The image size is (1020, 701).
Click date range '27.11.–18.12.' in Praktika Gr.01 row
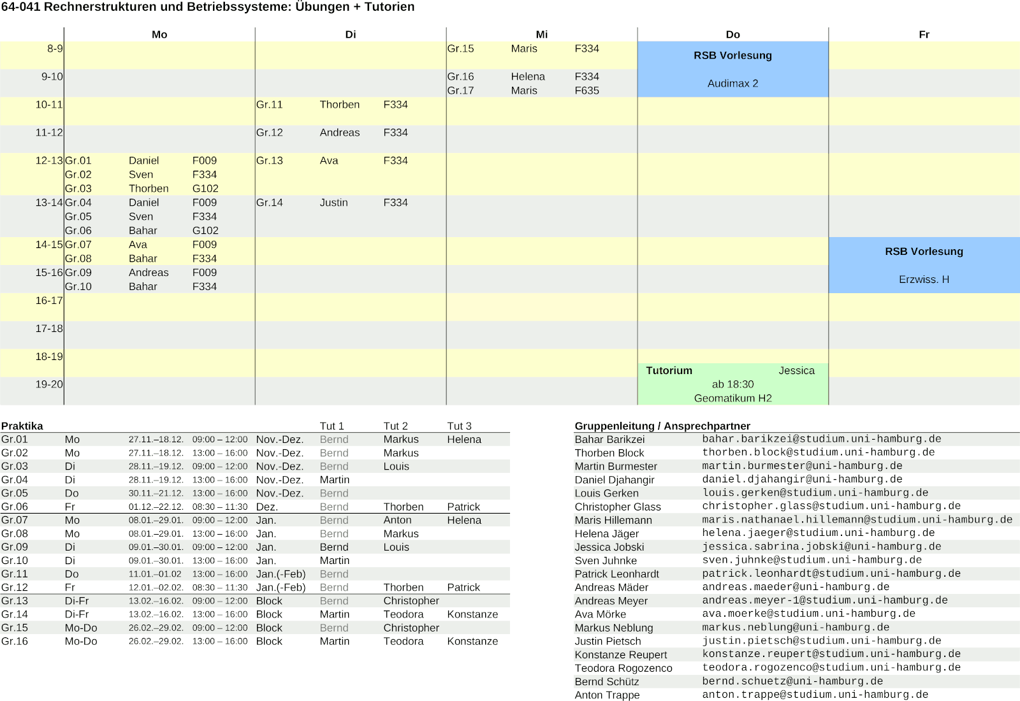[156, 440]
